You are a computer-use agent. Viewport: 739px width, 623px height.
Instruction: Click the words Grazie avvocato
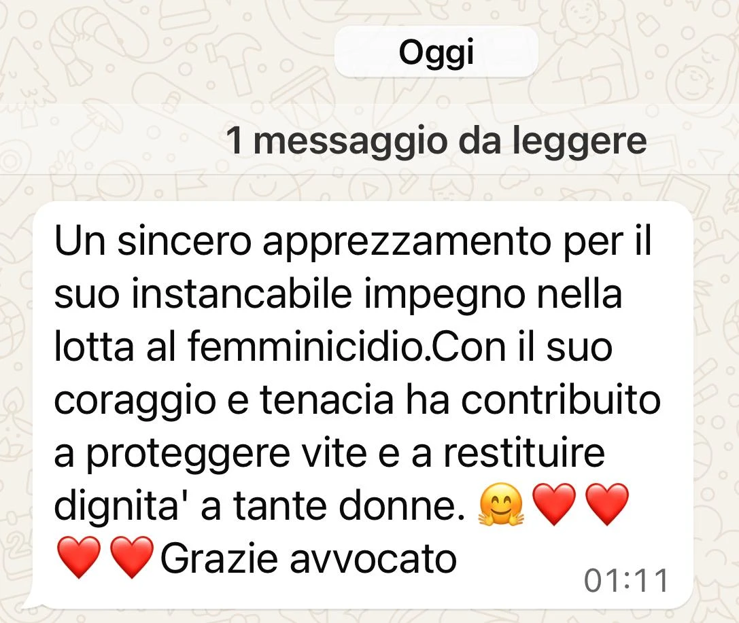(309, 558)
